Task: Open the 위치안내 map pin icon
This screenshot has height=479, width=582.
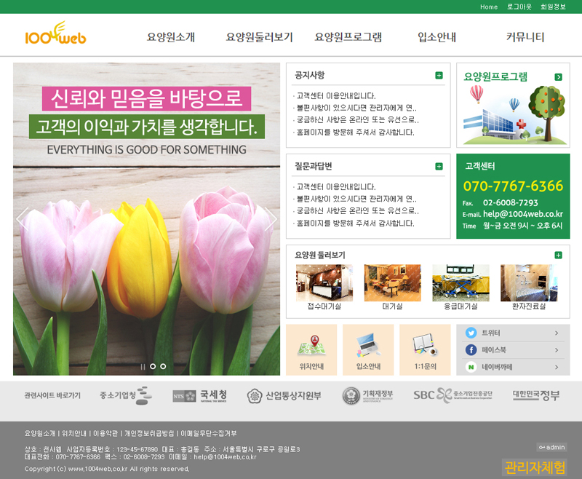Action: [311, 344]
